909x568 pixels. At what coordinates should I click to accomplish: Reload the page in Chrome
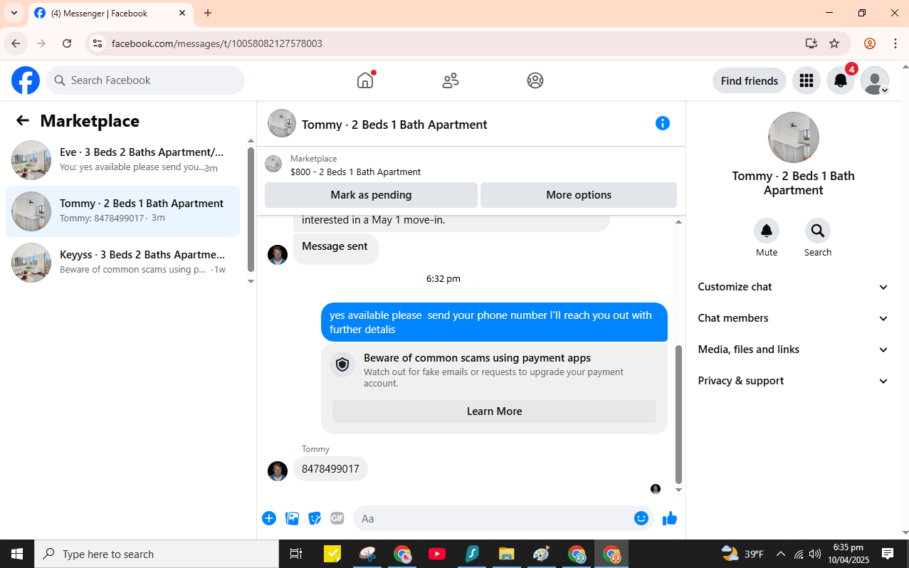(x=67, y=43)
